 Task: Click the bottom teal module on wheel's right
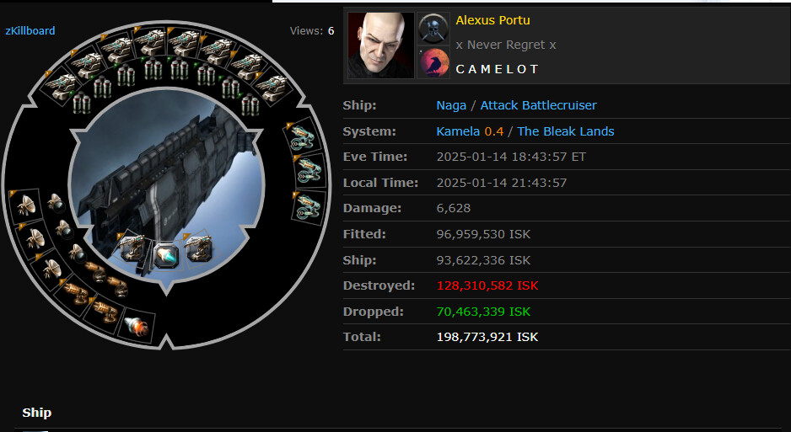[x=308, y=206]
